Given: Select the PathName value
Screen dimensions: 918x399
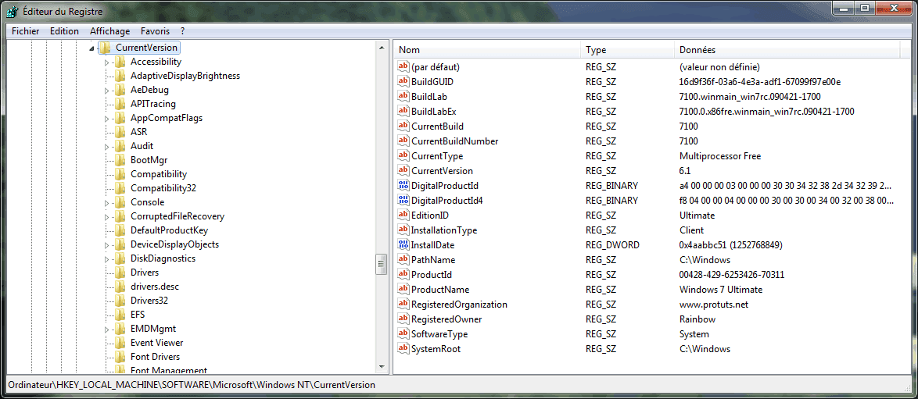Looking at the screenshot, I should [433, 260].
